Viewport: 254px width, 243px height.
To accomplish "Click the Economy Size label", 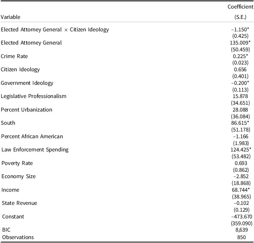I will (x=19, y=176).
